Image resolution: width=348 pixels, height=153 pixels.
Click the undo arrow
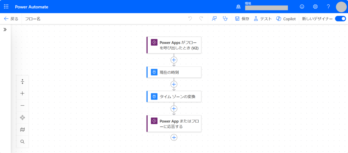(190, 19)
